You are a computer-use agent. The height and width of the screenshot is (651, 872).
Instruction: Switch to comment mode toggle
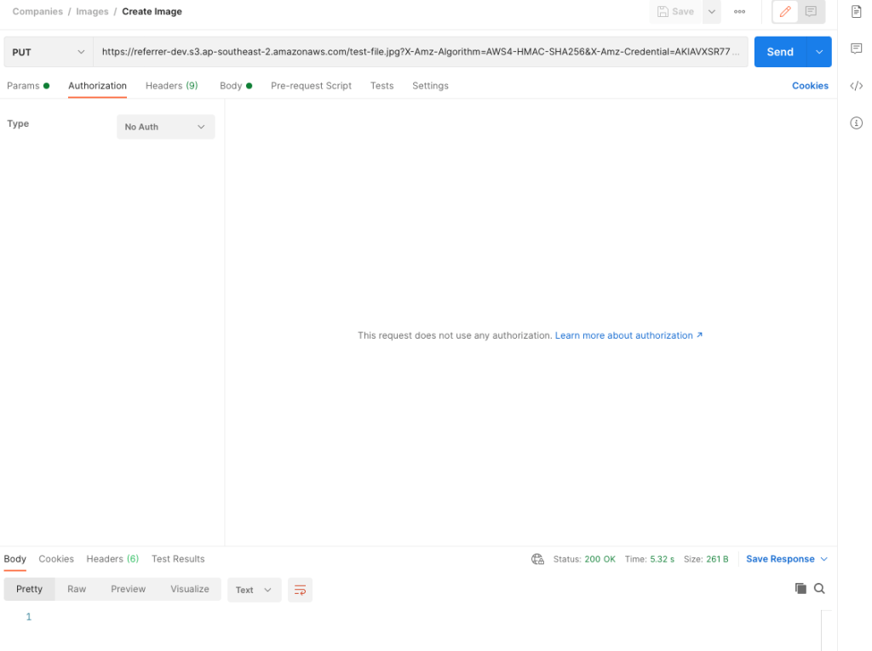[811, 12]
